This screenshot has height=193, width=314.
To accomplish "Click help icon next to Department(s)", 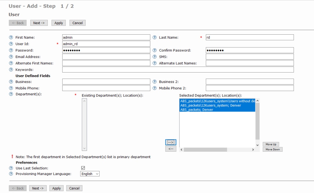I will pos(11,94).
